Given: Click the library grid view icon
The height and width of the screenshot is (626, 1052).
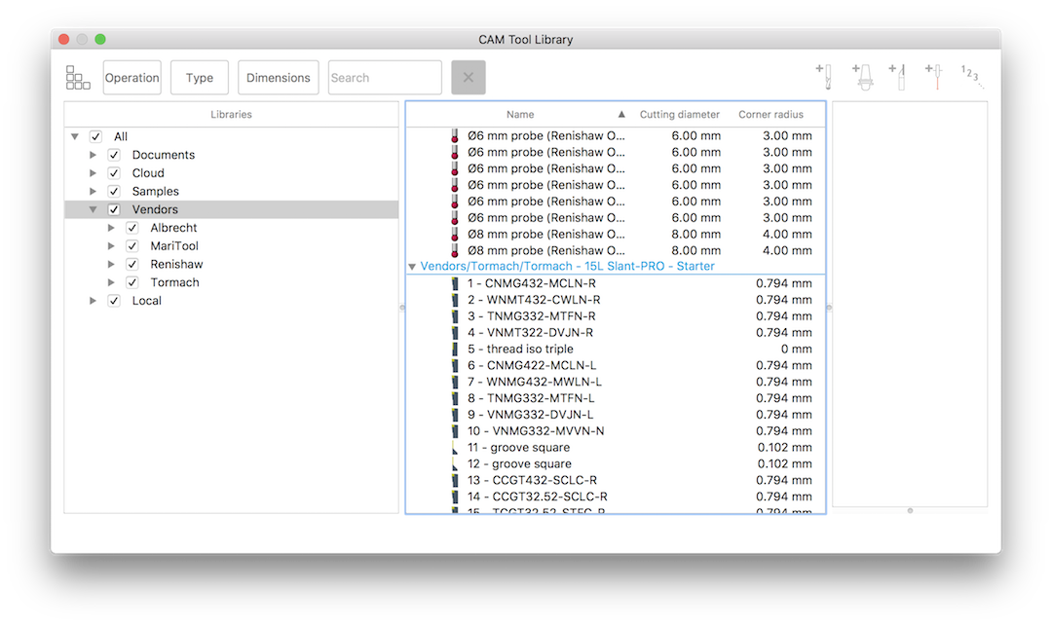Looking at the screenshot, I should pyautogui.click(x=78, y=77).
